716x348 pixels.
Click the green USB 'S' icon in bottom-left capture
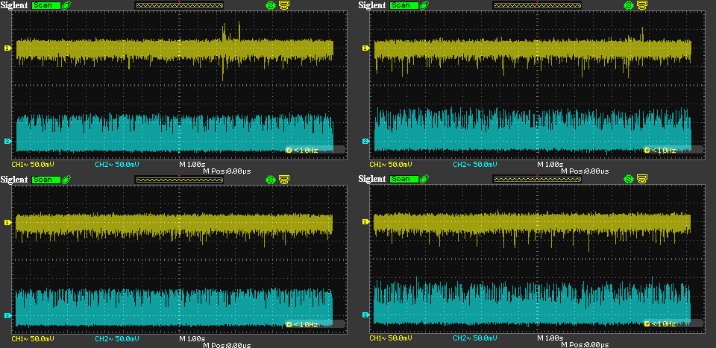click(271, 179)
